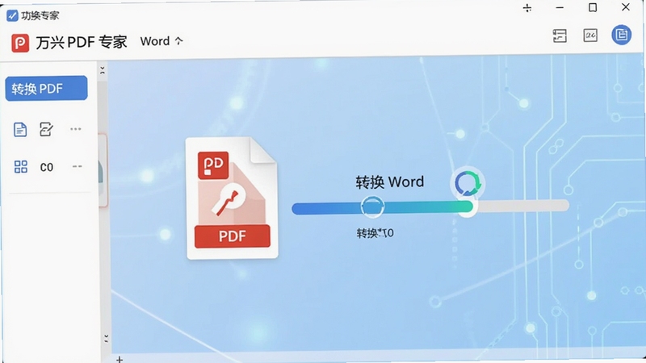This screenshot has height=363, width=646.
Task: Open the three-dots more menu in sidebar
Action: tap(76, 129)
